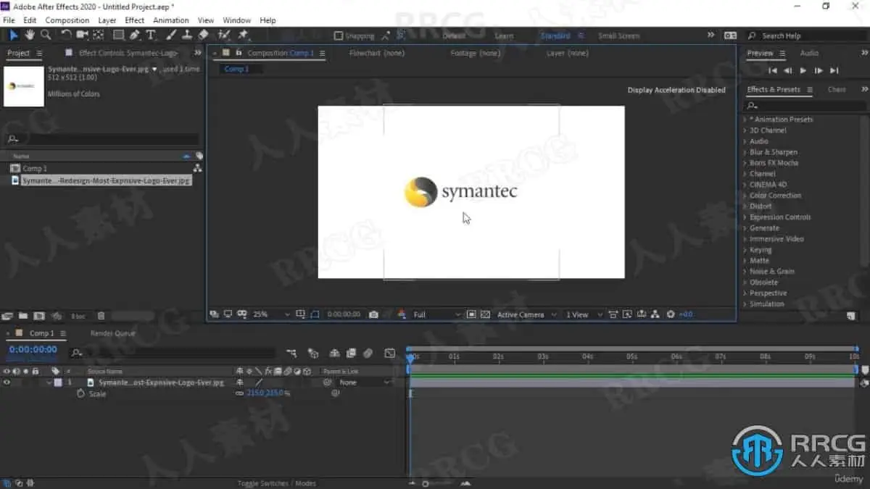The image size is (870, 489).
Task: Toggle Mask and Shape Path visibility
Action: [x=315, y=314]
